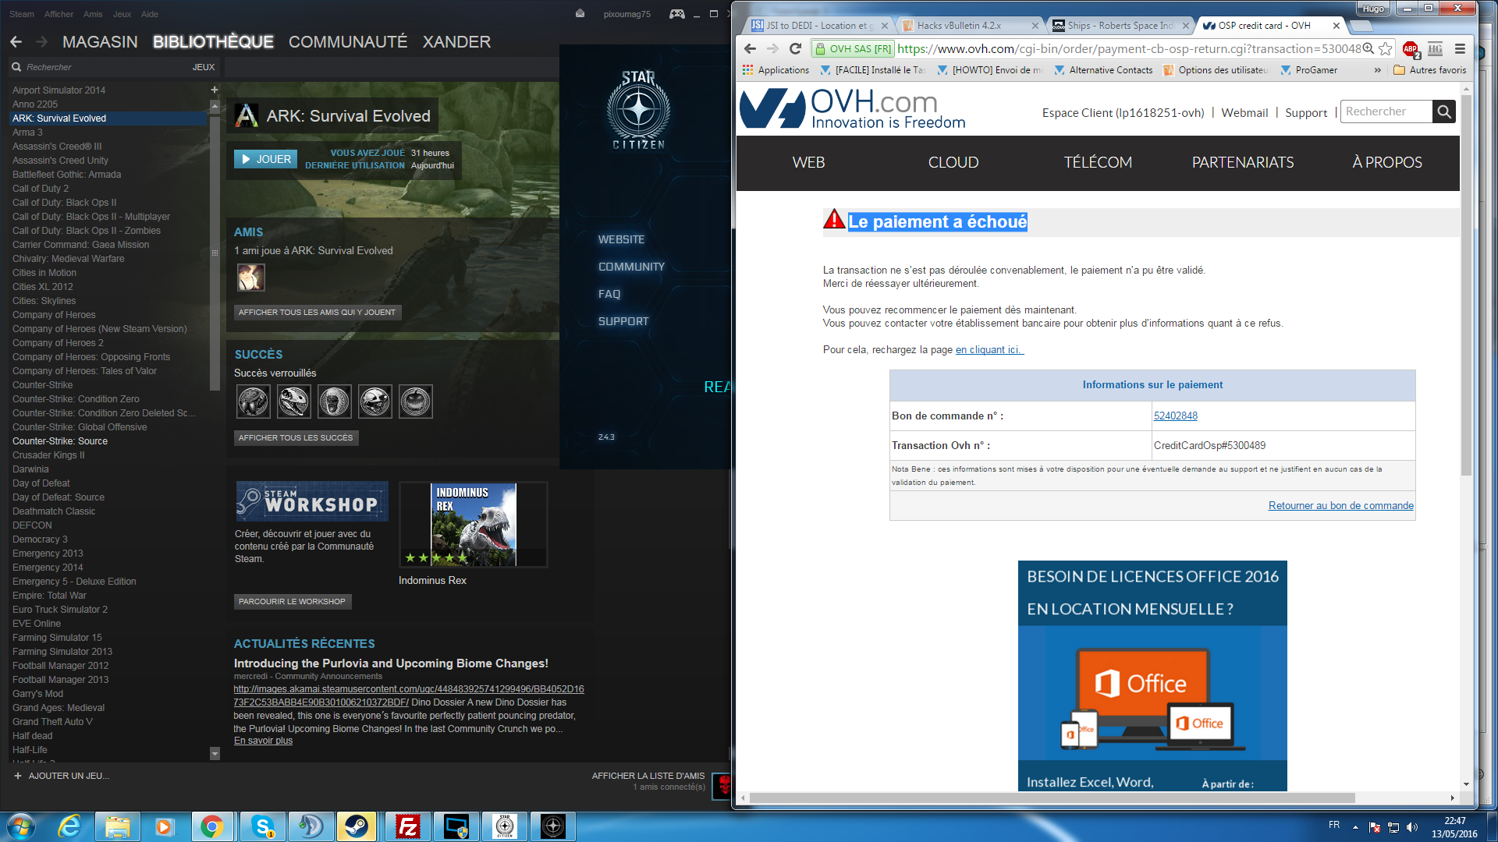Open Steam taskbar icon
1498x842 pixels.
pyautogui.click(x=357, y=826)
